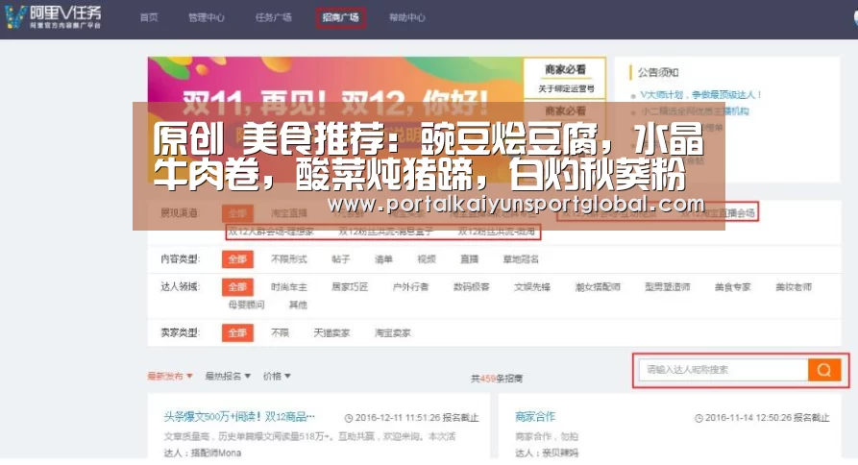Viewport: 858px width, 465px height.
Task: Open the 首页 navigation item
Action: (x=149, y=17)
